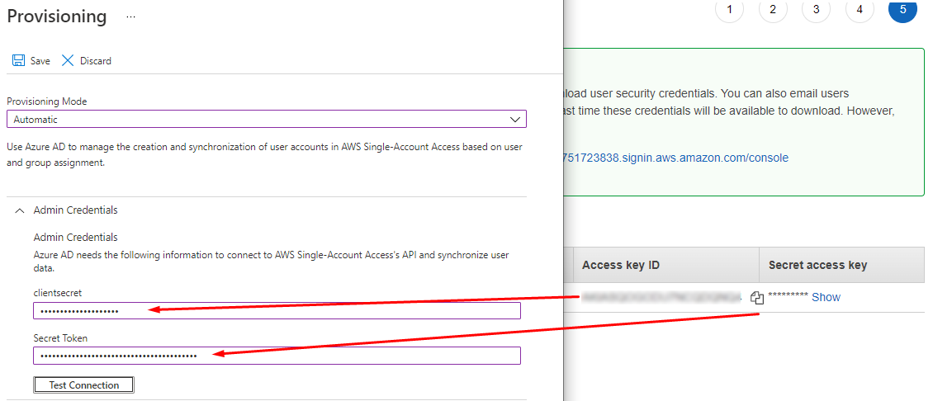Click into the clientsecret field
Image resolution: width=933 pixels, height=401 pixels.
click(x=277, y=310)
